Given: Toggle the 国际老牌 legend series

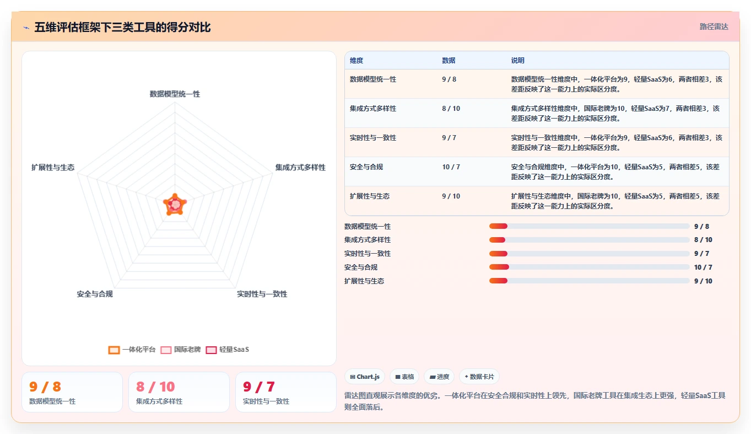Looking at the screenshot, I should pos(181,350).
